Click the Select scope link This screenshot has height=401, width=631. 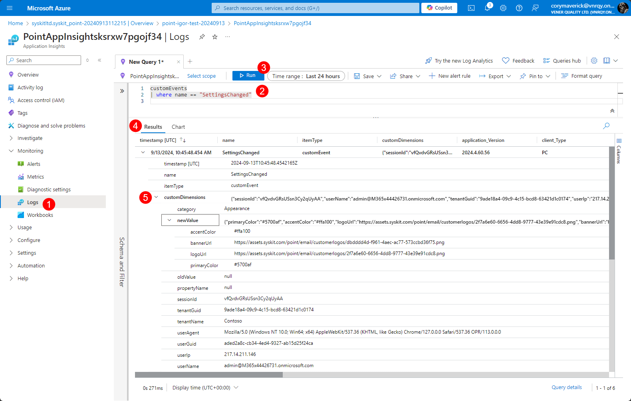click(201, 76)
